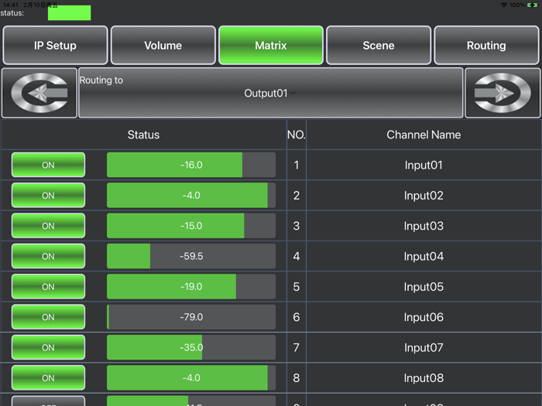
Task: Click the Status column header
Action: point(143,135)
